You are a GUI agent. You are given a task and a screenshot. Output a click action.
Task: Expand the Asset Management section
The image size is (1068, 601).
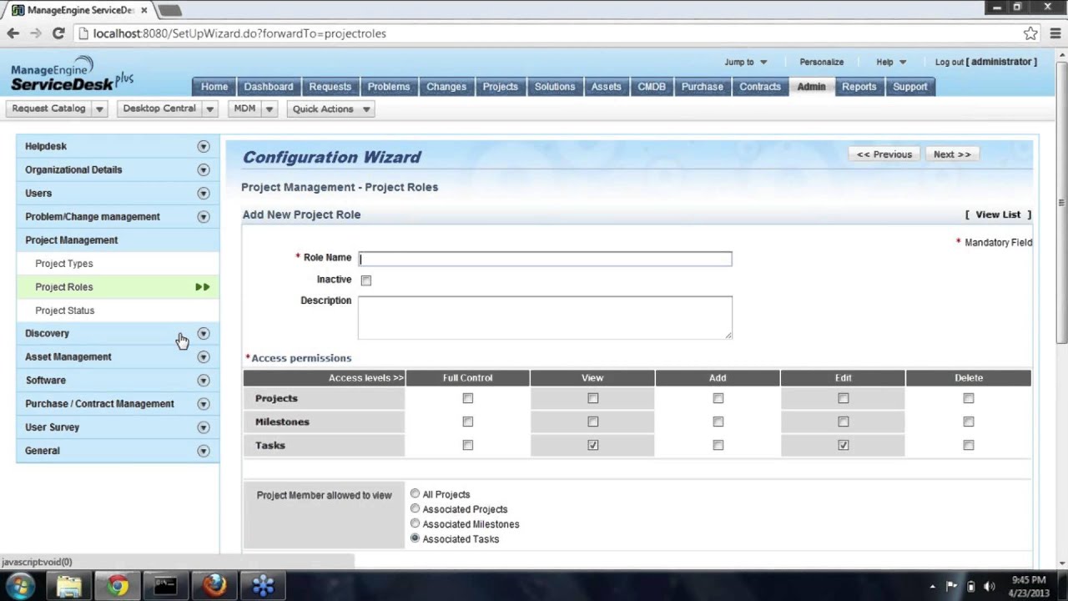tap(203, 356)
